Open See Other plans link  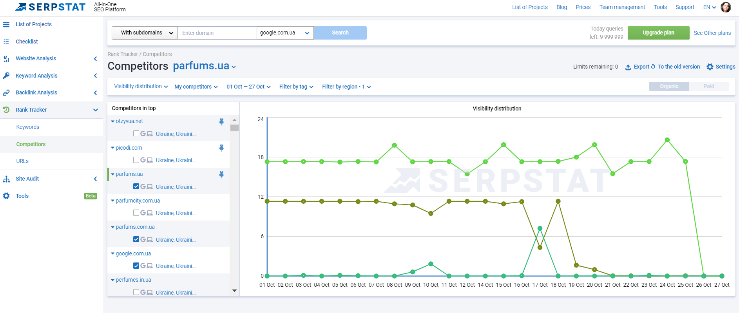(712, 33)
